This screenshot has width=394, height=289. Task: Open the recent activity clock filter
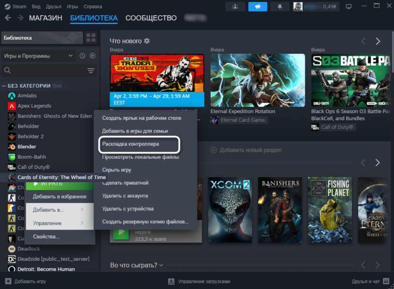click(x=82, y=56)
